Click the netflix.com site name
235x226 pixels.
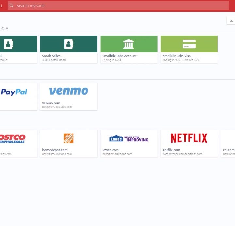click(x=171, y=150)
